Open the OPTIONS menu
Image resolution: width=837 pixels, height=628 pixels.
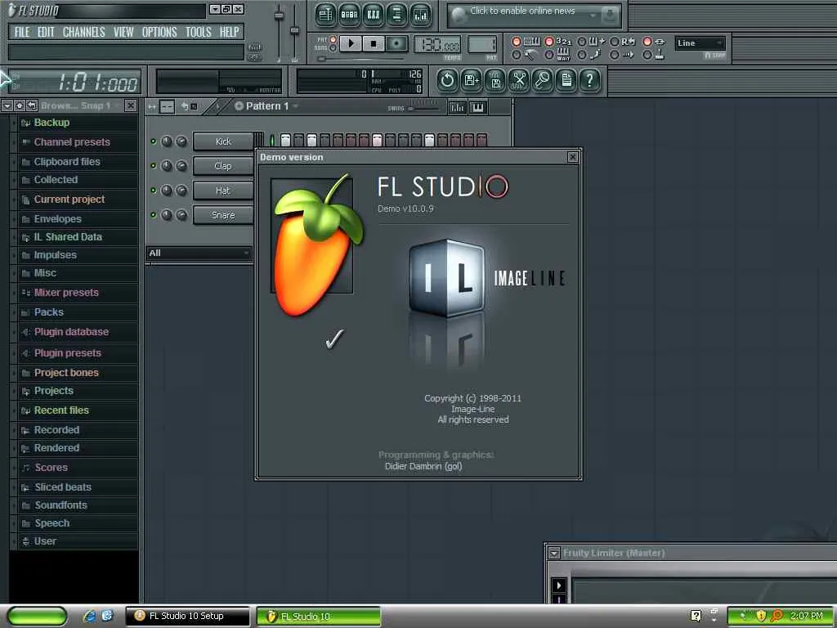click(x=159, y=32)
